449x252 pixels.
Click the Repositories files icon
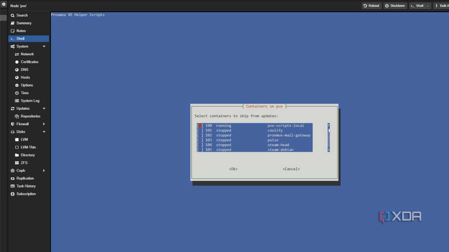[17, 117]
